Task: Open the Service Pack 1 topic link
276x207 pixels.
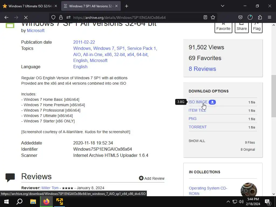Action: pos(142,49)
